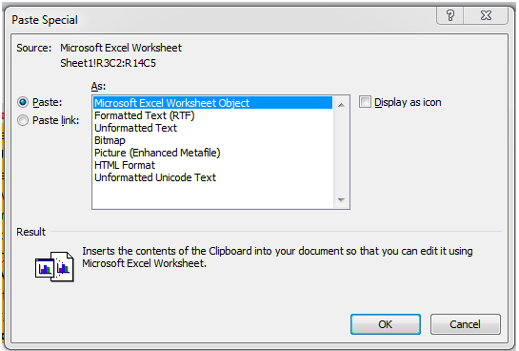The image size is (519, 351).
Task: Select Unformatted Unicode Text option
Action: pos(212,177)
